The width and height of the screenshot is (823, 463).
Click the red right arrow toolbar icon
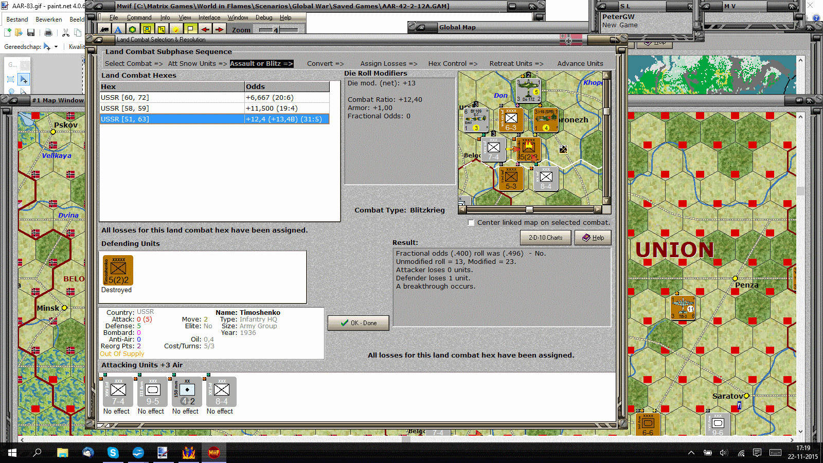pyautogui.click(x=219, y=29)
